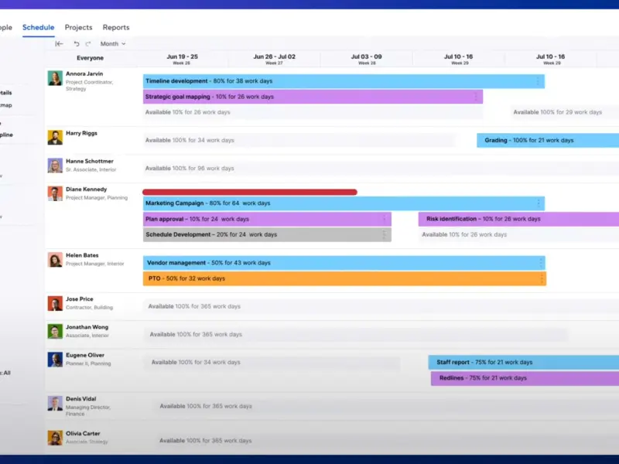619x464 pixels.
Task: Open the Reports tab
Action: tap(116, 28)
